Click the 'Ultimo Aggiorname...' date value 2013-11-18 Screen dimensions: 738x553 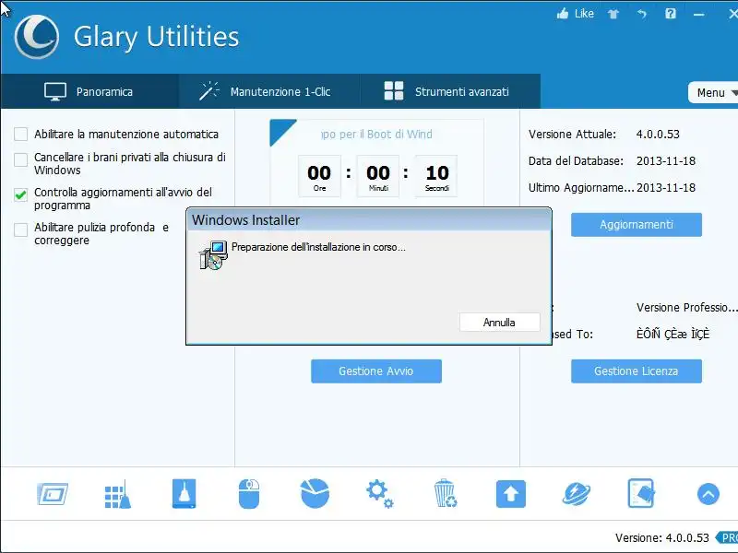tap(666, 188)
